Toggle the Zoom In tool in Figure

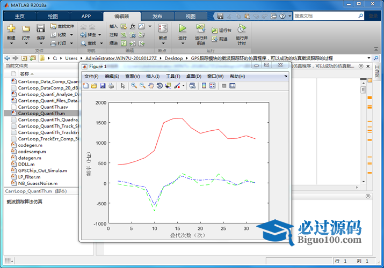[x=134, y=85]
